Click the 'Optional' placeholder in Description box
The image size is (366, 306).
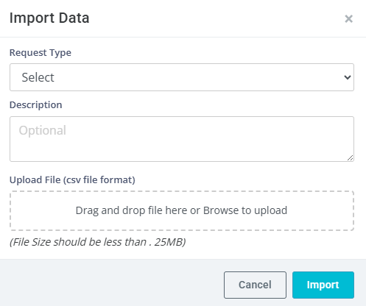[43, 130]
